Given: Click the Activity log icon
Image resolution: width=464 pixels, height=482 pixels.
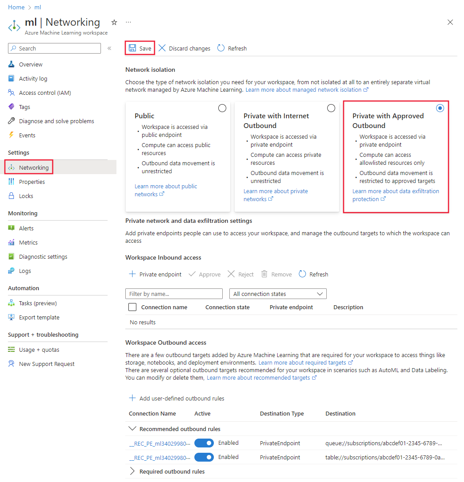Looking at the screenshot, I should (x=12, y=78).
